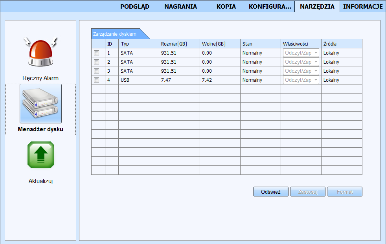
Task: Click the Rozmiar[GB] column header
Action: click(x=179, y=44)
